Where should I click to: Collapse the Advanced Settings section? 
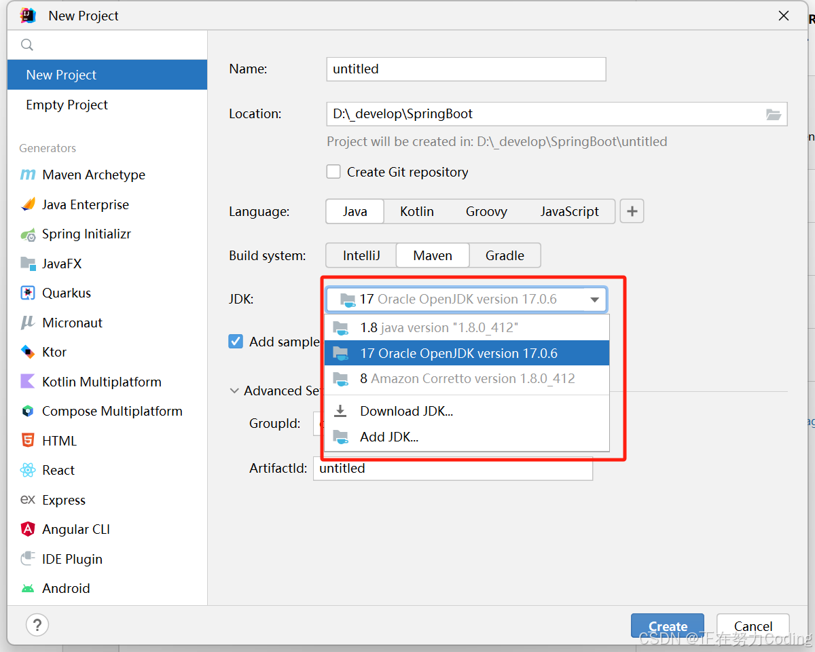pos(234,391)
